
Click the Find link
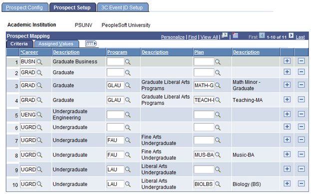(192, 37)
